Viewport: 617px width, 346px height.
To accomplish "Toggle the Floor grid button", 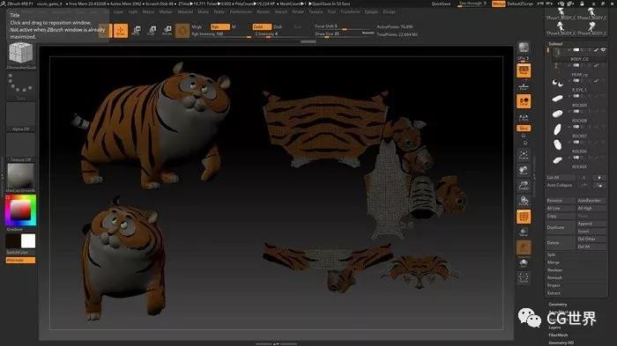I will 524,86.
